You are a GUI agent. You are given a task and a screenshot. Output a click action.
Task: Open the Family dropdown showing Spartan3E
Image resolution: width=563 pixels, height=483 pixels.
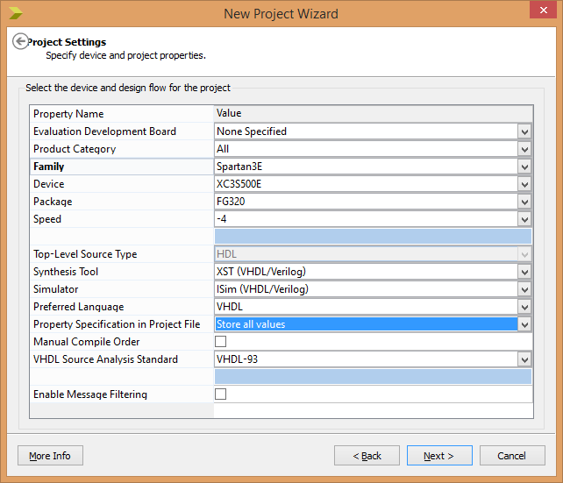524,167
